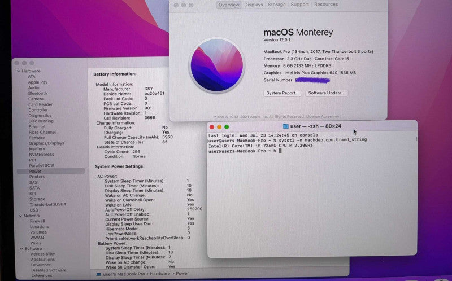Select Fibre Channel in the sidebar
Image resolution: width=452 pixels, height=281 pixels.
(42, 133)
